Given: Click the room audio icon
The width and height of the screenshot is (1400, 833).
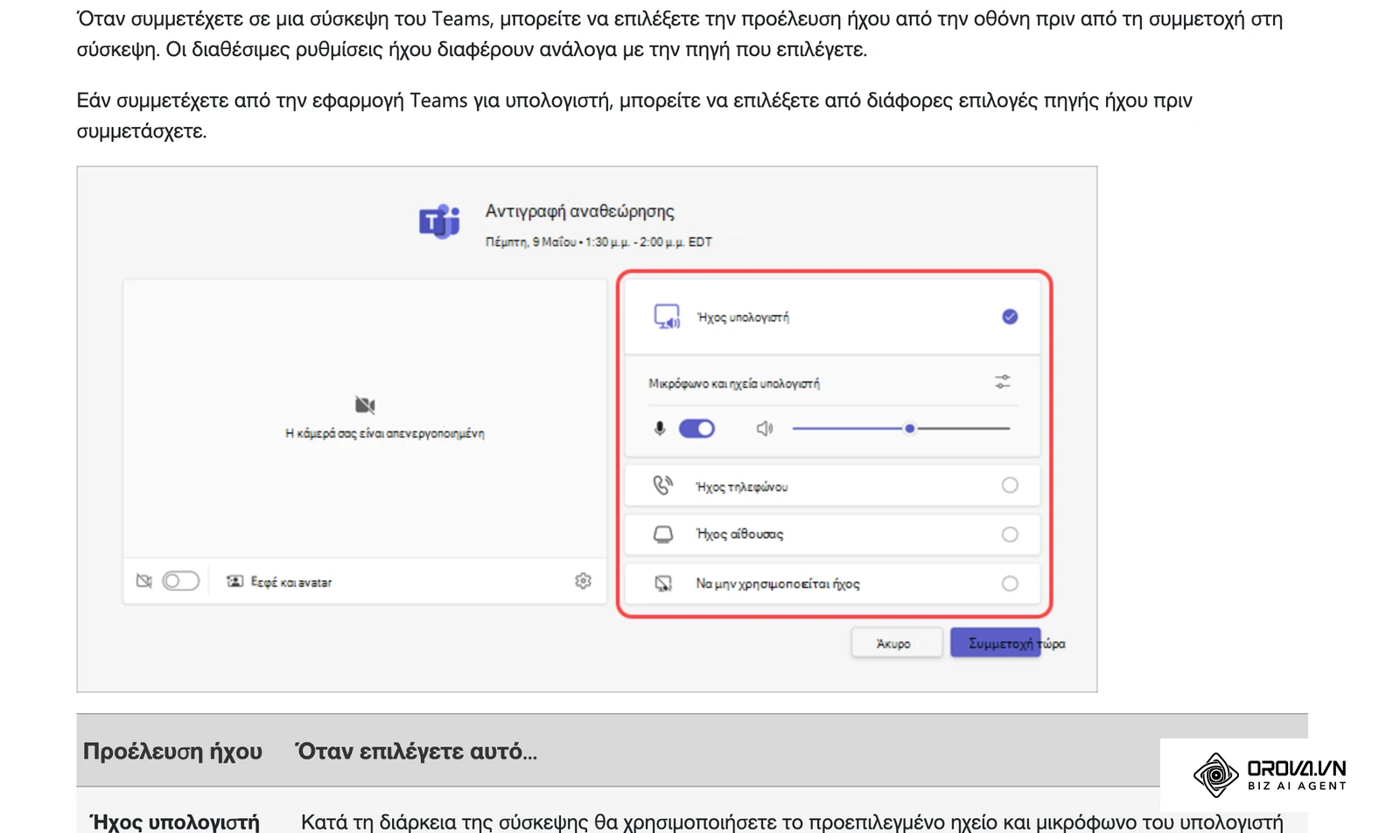Looking at the screenshot, I should (x=663, y=535).
